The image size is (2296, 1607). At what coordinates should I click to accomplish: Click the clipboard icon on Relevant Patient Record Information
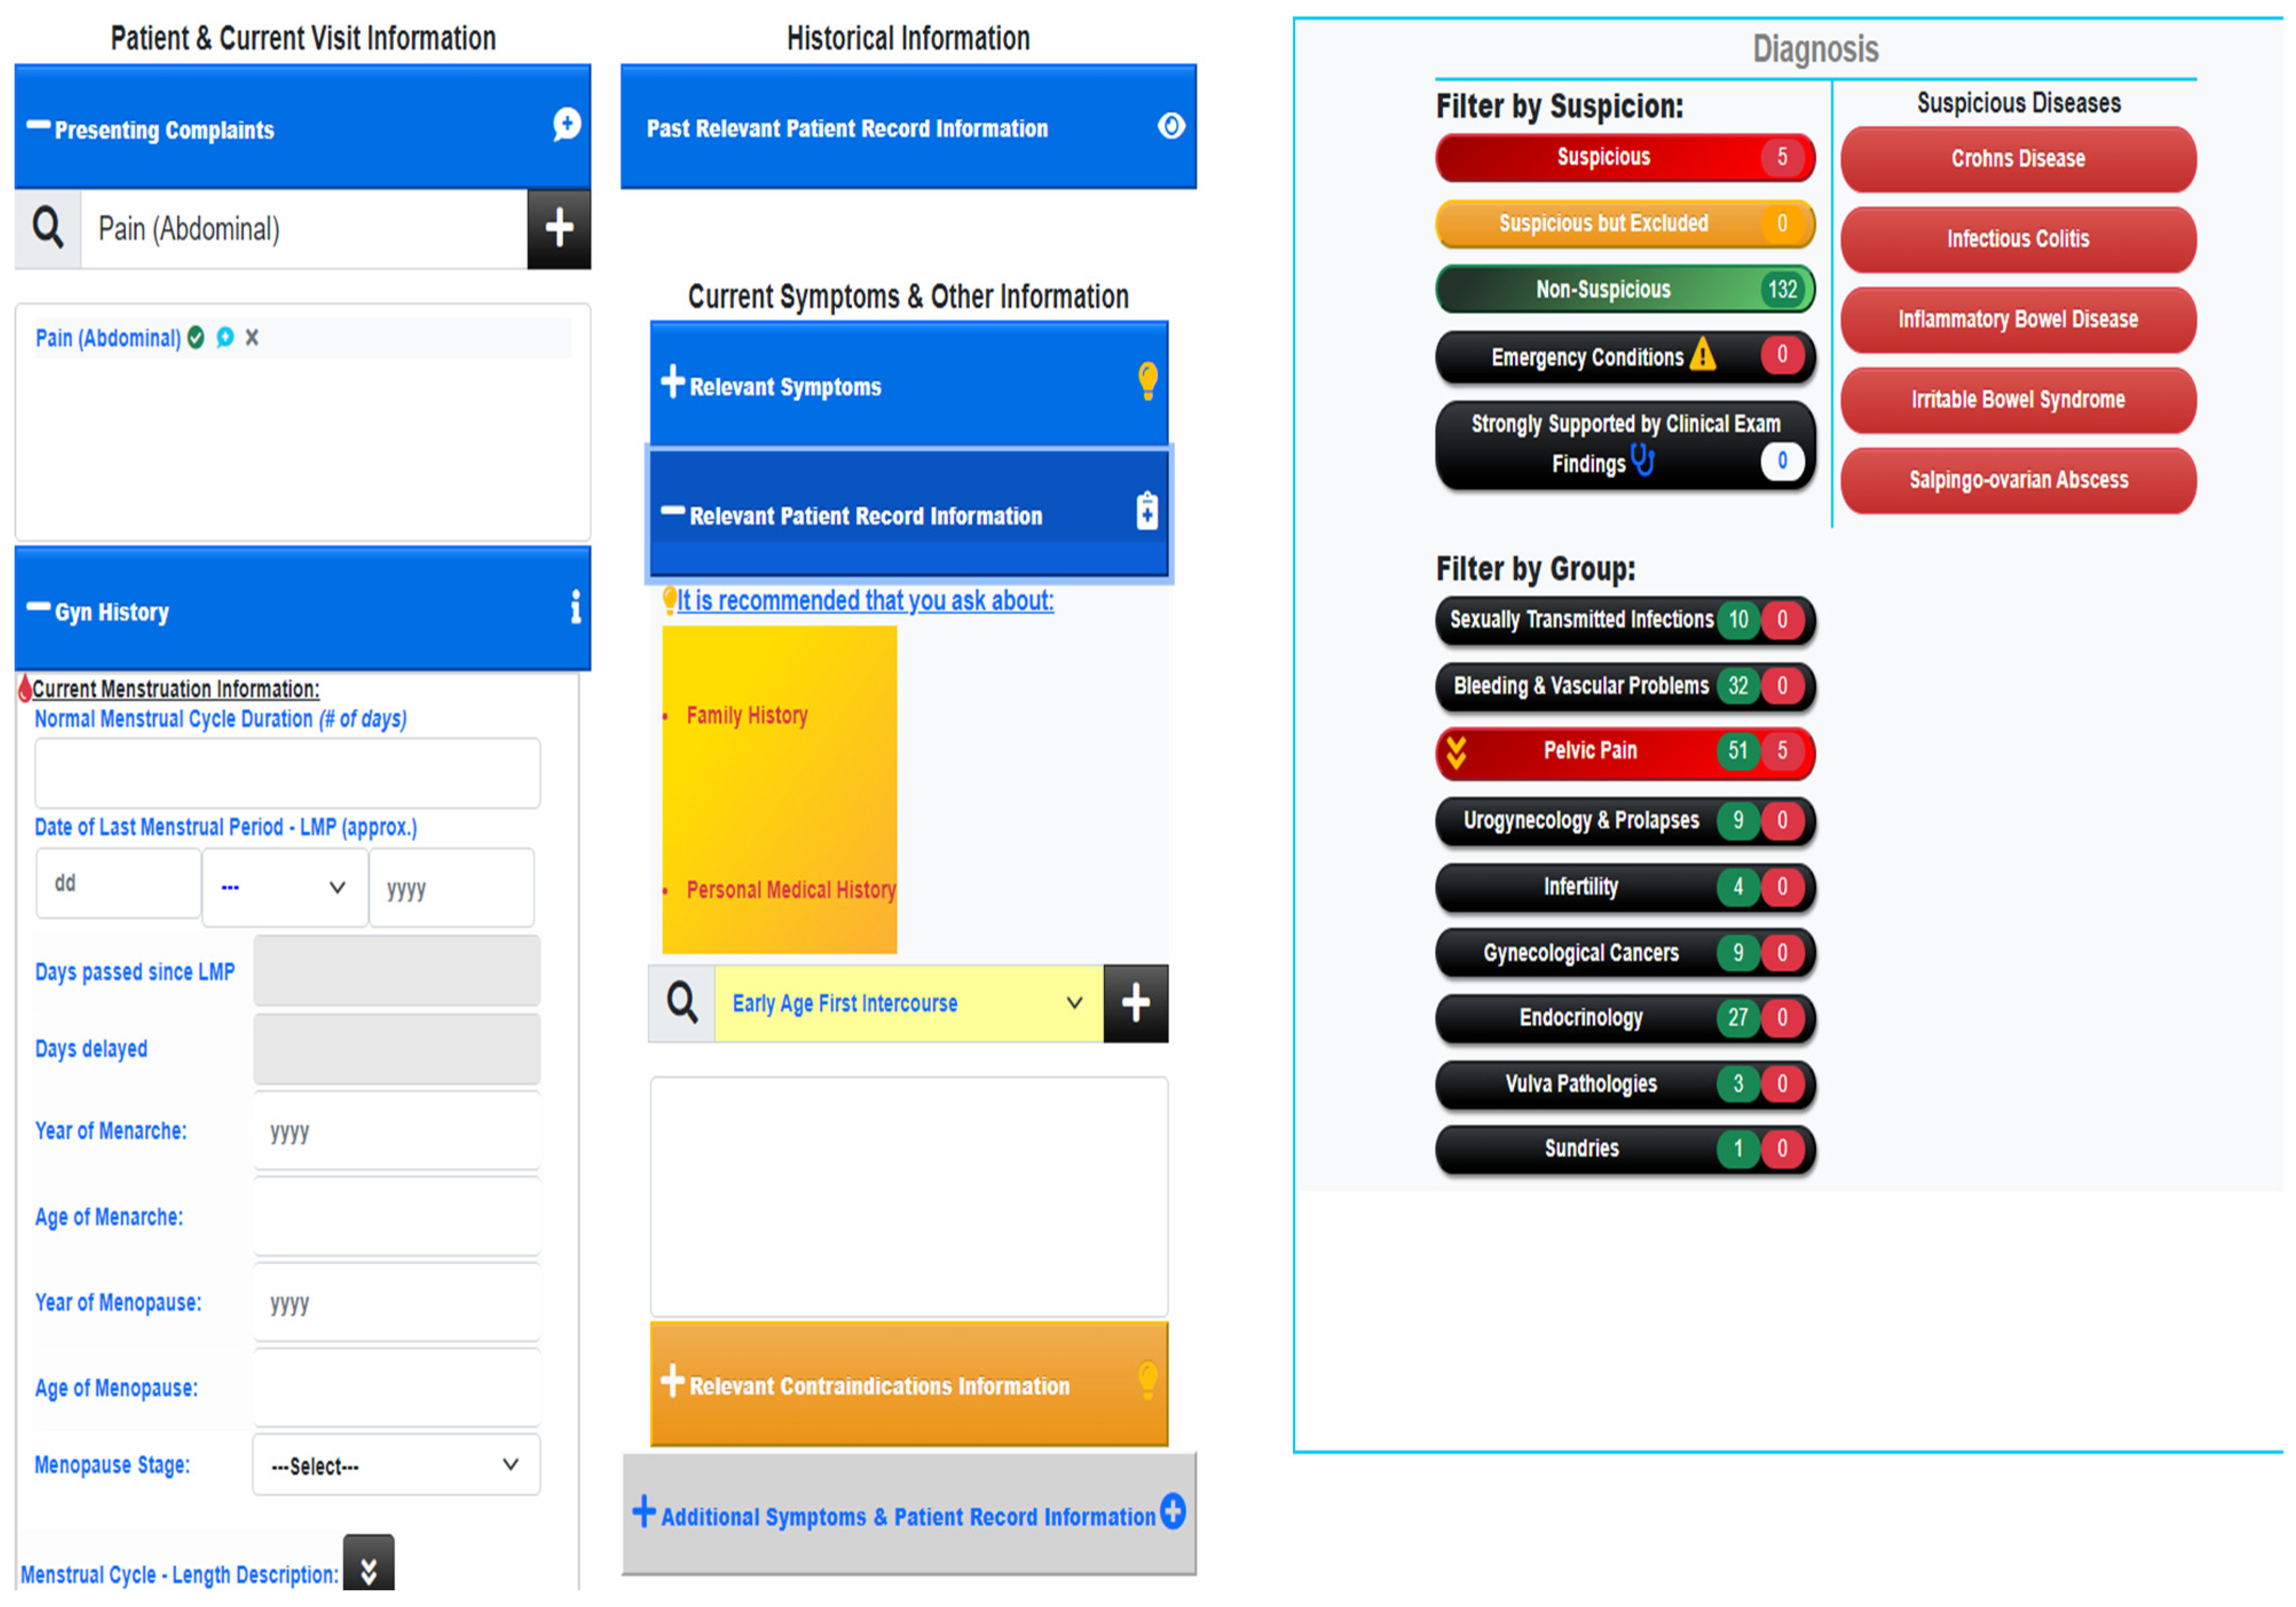click(x=1147, y=511)
